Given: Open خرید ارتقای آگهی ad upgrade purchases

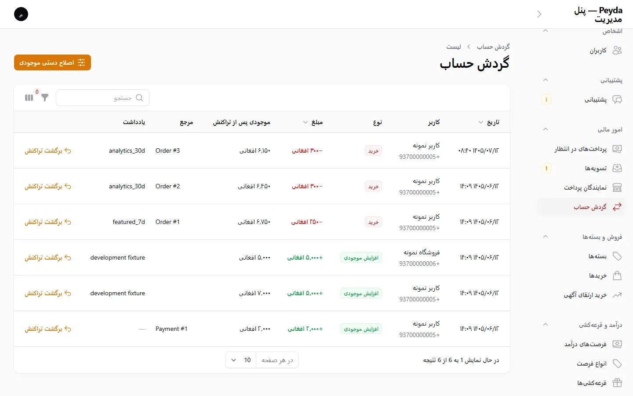Looking at the screenshot, I should pyautogui.click(x=582, y=295).
